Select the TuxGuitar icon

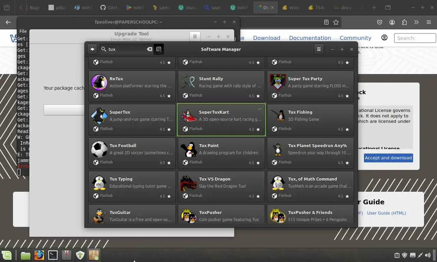pos(99,216)
